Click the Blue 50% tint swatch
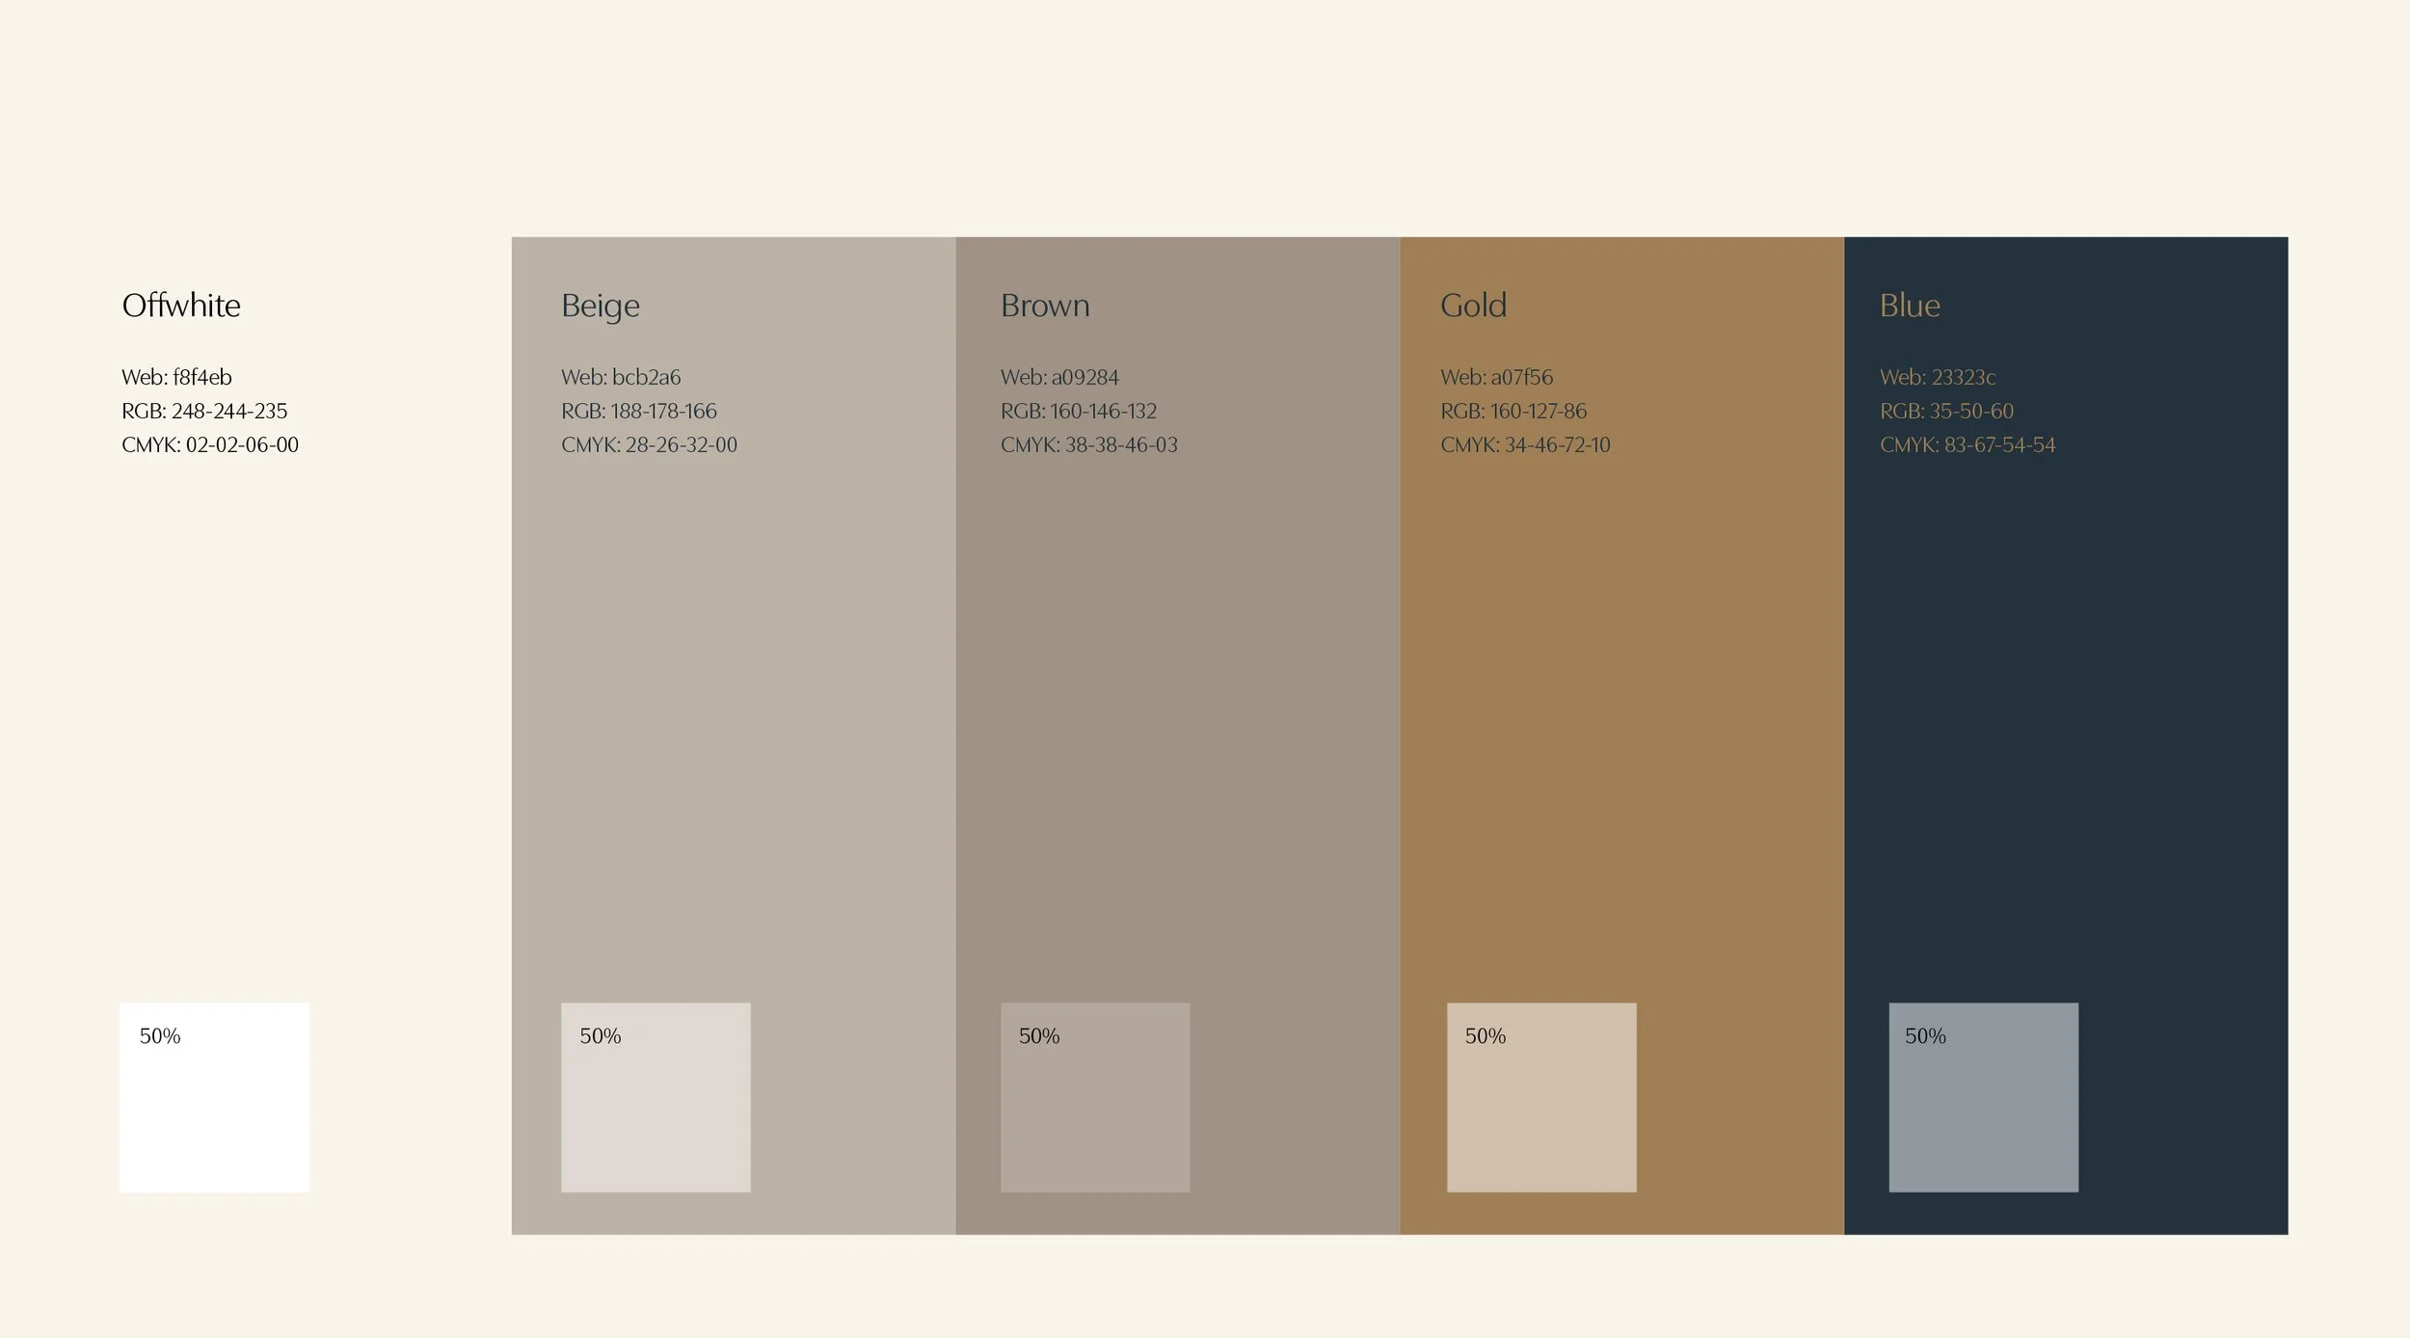 coord(1983,1097)
